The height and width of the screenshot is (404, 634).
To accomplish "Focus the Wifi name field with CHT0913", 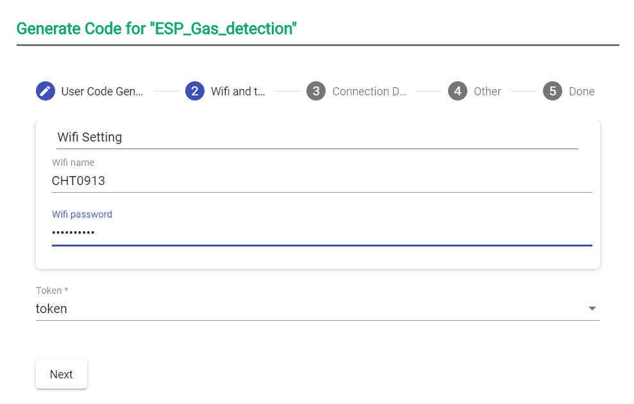I will tap(321, 181).
